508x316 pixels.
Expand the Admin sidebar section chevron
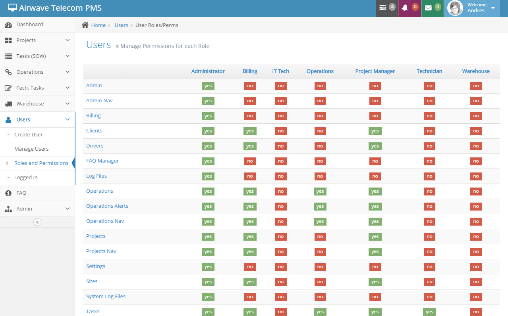click(x=68, y=209)
